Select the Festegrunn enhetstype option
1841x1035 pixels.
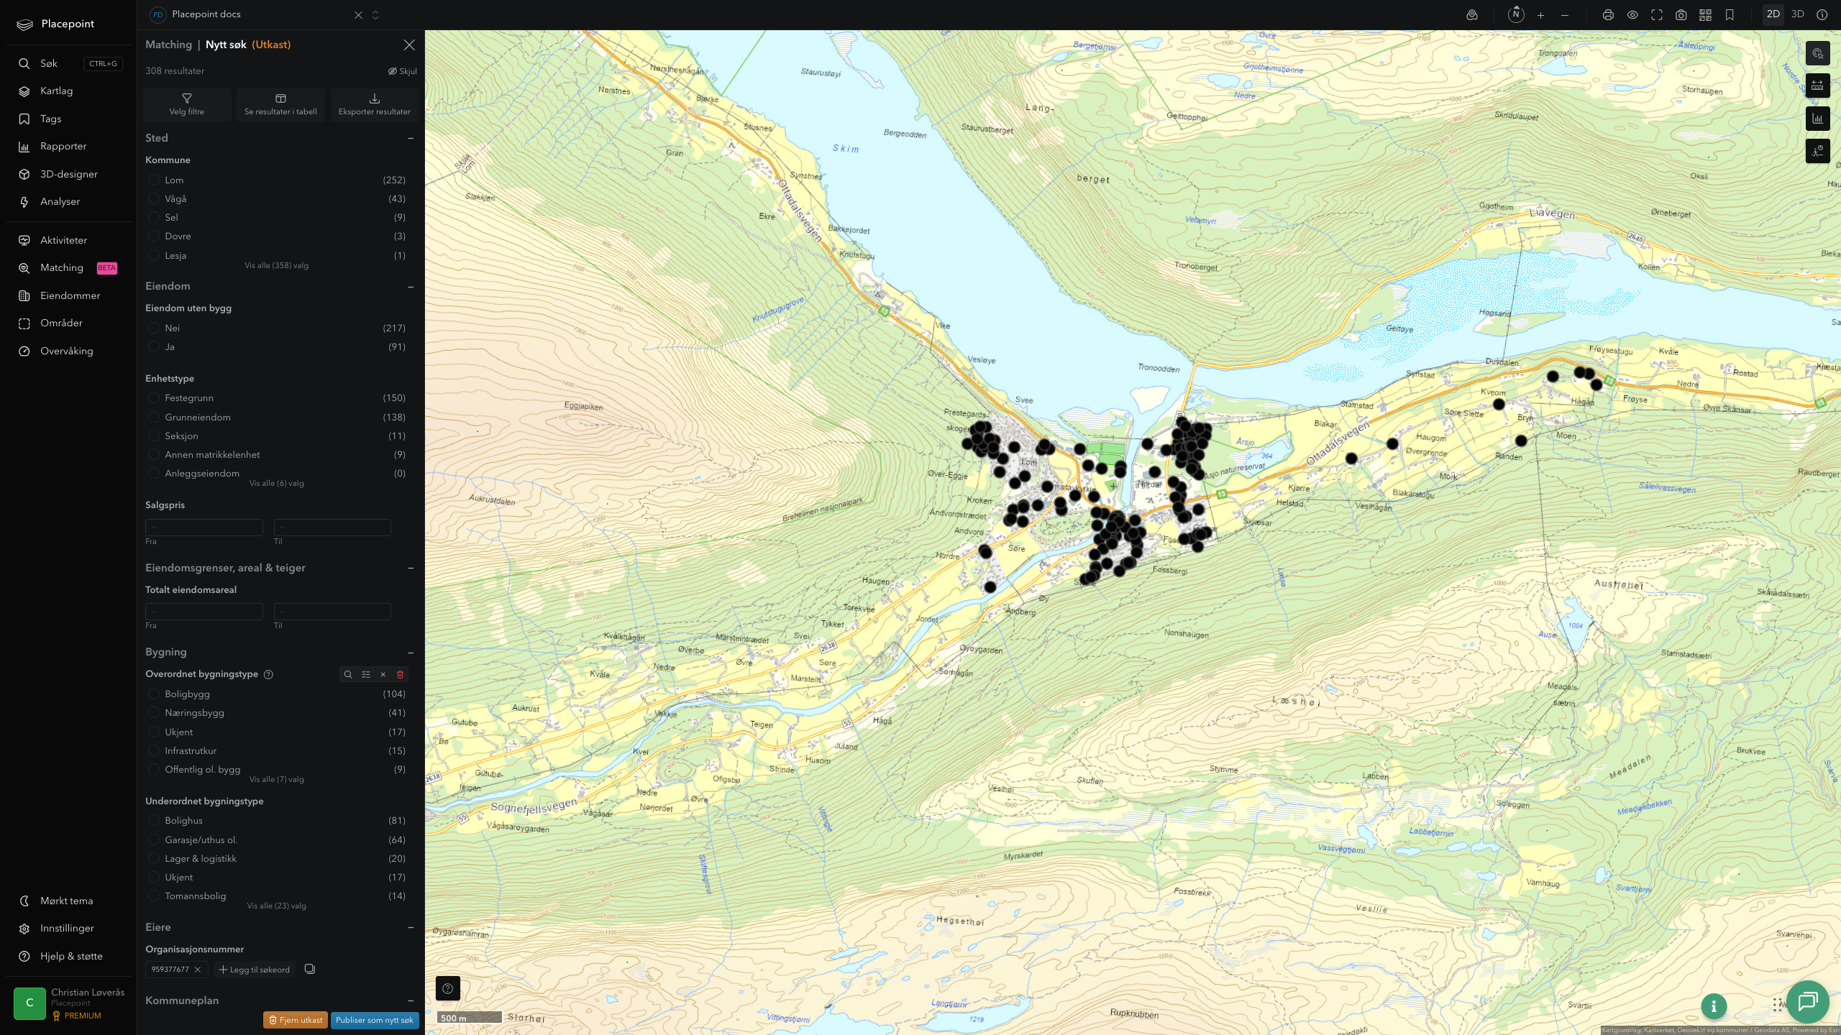153,397
